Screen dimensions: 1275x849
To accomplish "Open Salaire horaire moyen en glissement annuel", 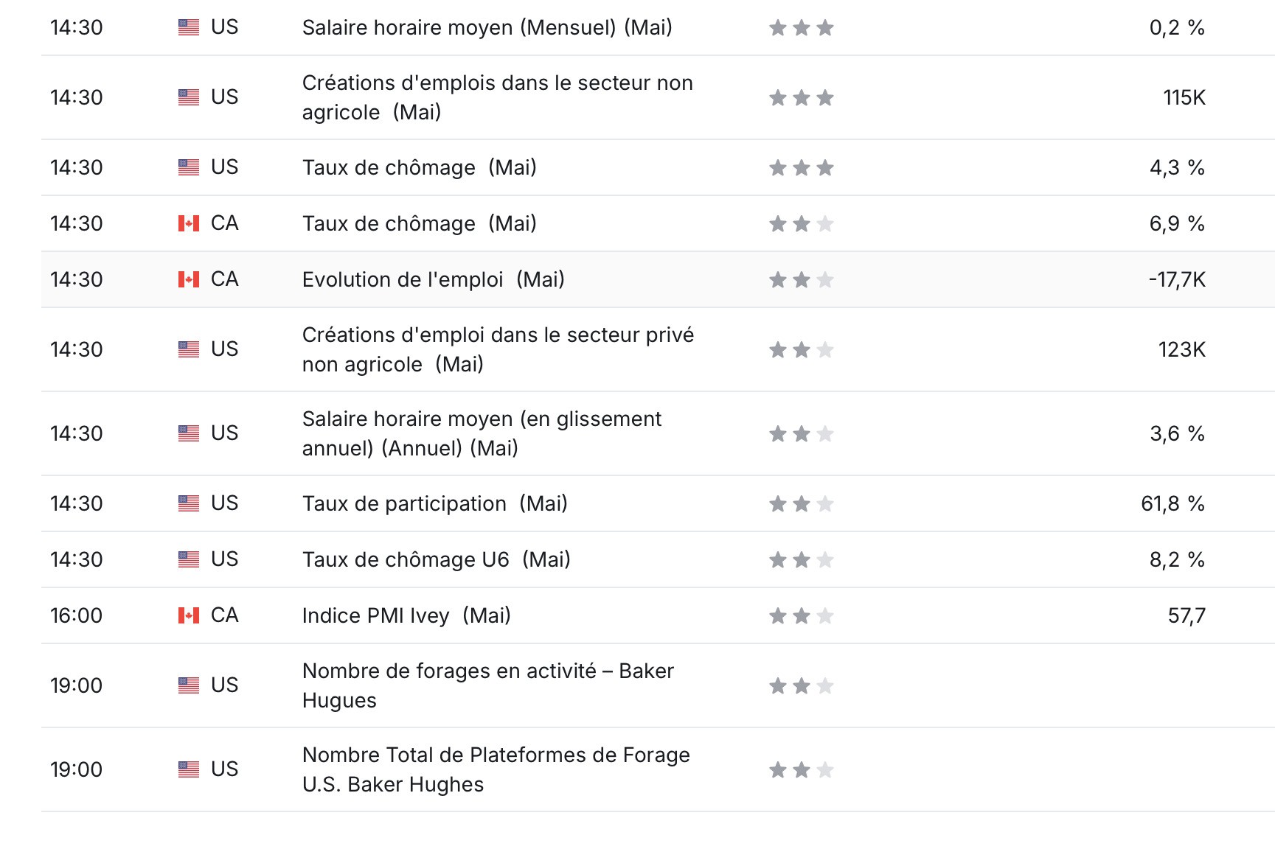I will point(482,433).
